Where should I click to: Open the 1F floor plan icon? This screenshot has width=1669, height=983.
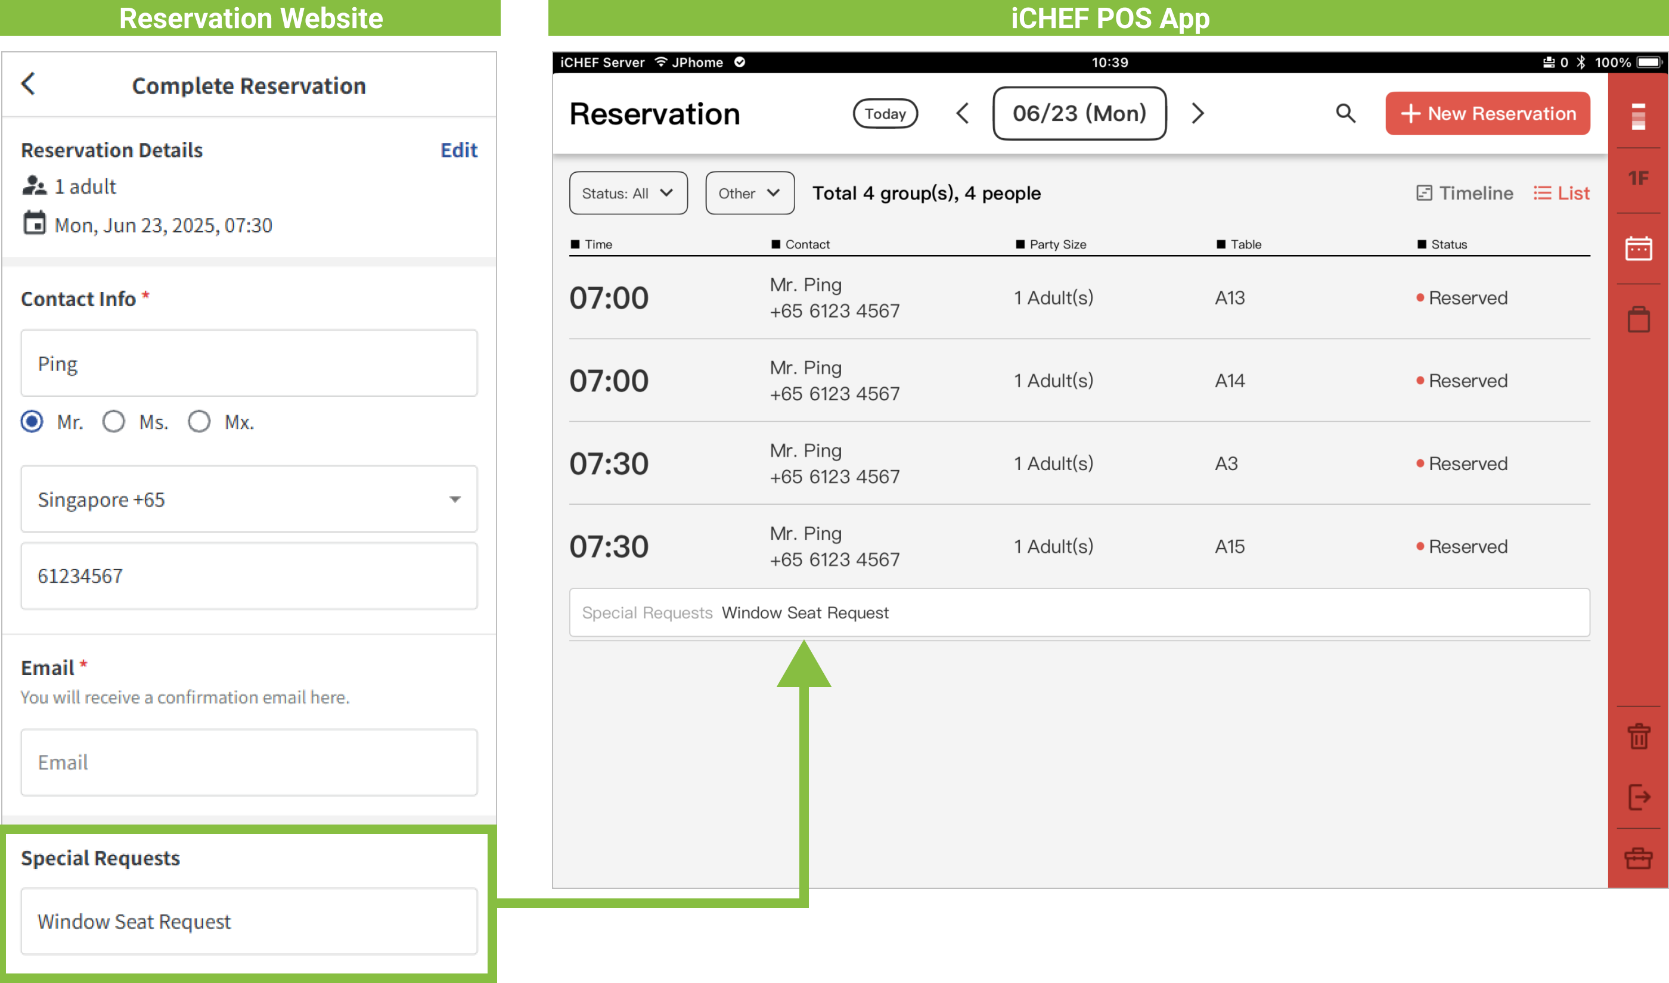click(x=1639, y=178)
